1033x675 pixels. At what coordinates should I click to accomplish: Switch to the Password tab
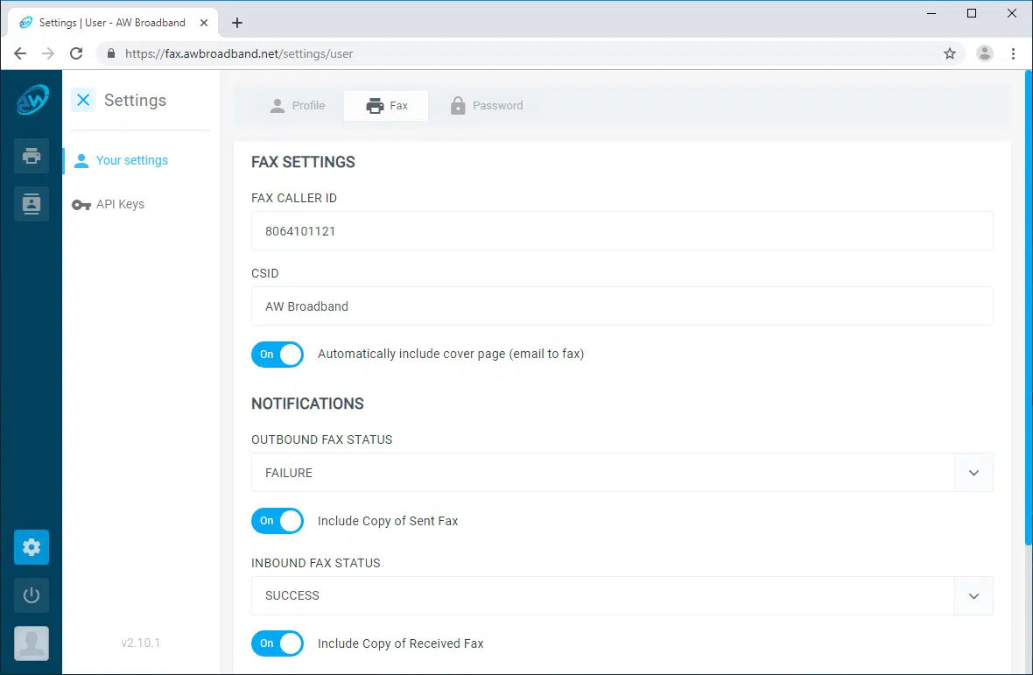[x=487, y=105]
